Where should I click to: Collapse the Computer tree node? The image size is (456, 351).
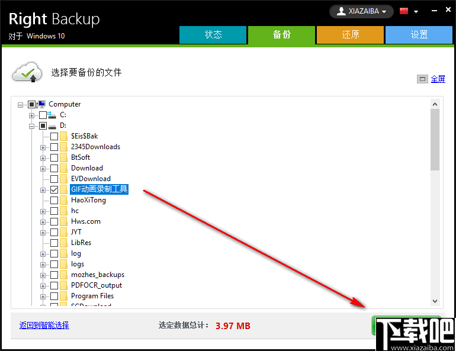point(20,105)
